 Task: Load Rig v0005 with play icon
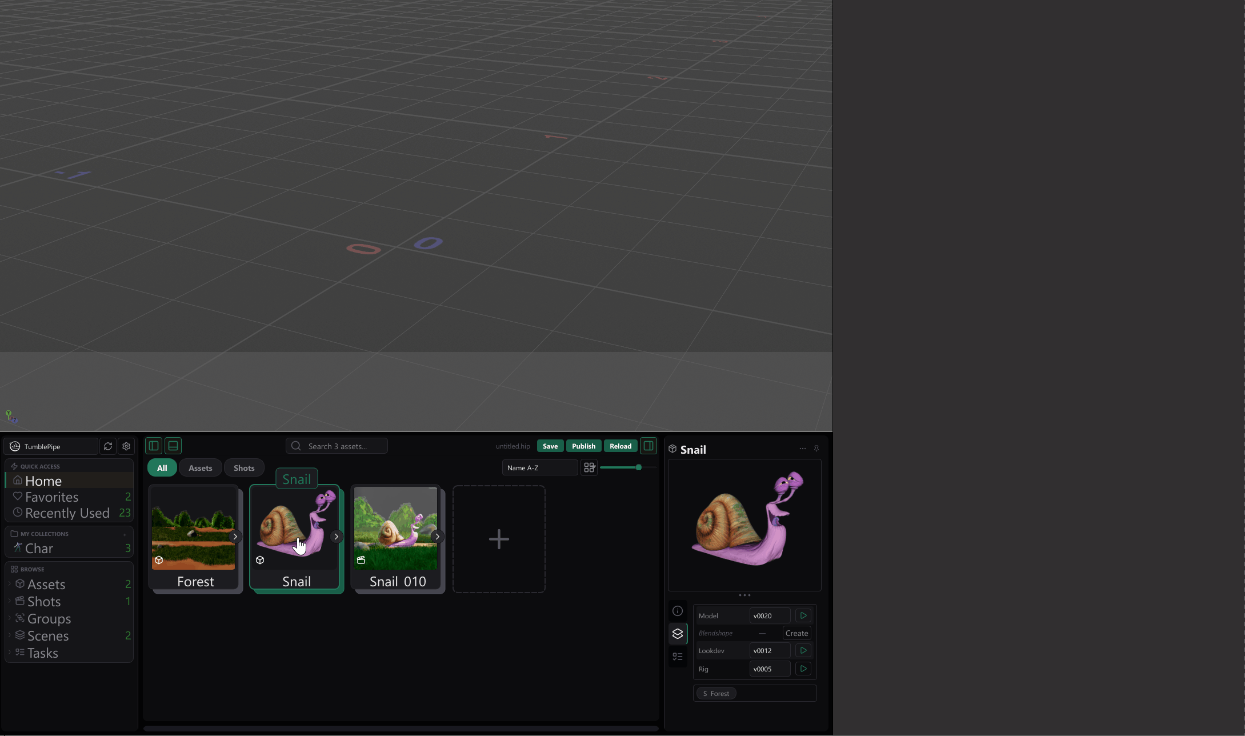[803, 669]
